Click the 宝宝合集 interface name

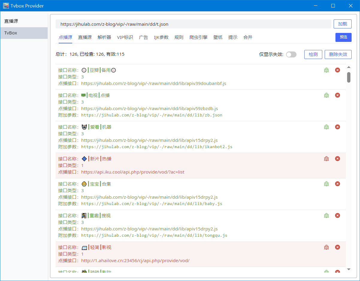96,184
